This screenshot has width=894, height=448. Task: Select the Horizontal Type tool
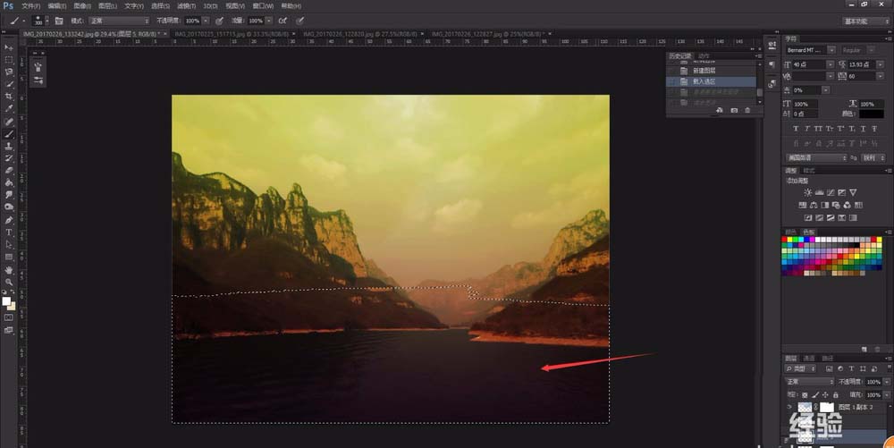click(x=9, y=232)
